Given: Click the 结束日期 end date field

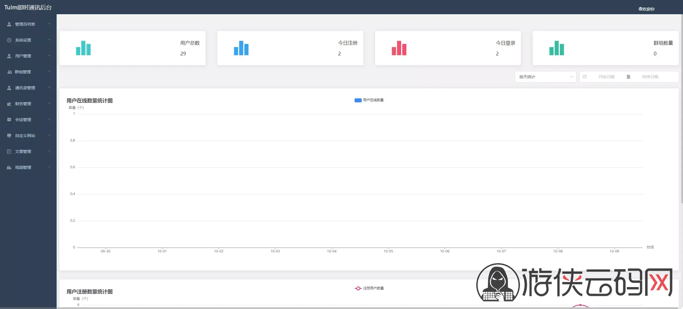Looking at the screenshot, I should coord(650,77).
